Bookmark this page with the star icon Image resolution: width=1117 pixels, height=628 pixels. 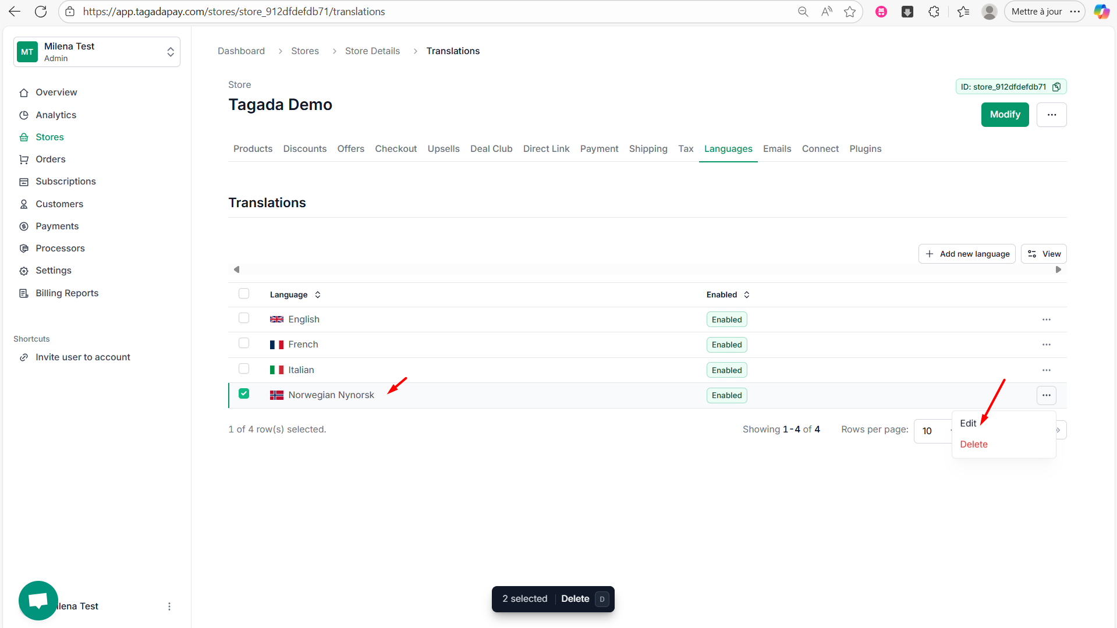(x=850, y=12)
